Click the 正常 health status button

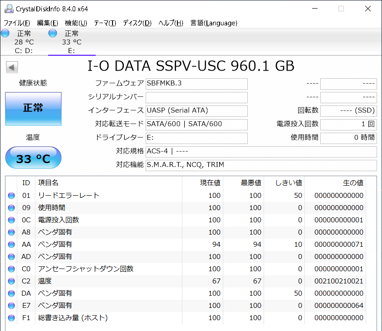coord(34,109)
